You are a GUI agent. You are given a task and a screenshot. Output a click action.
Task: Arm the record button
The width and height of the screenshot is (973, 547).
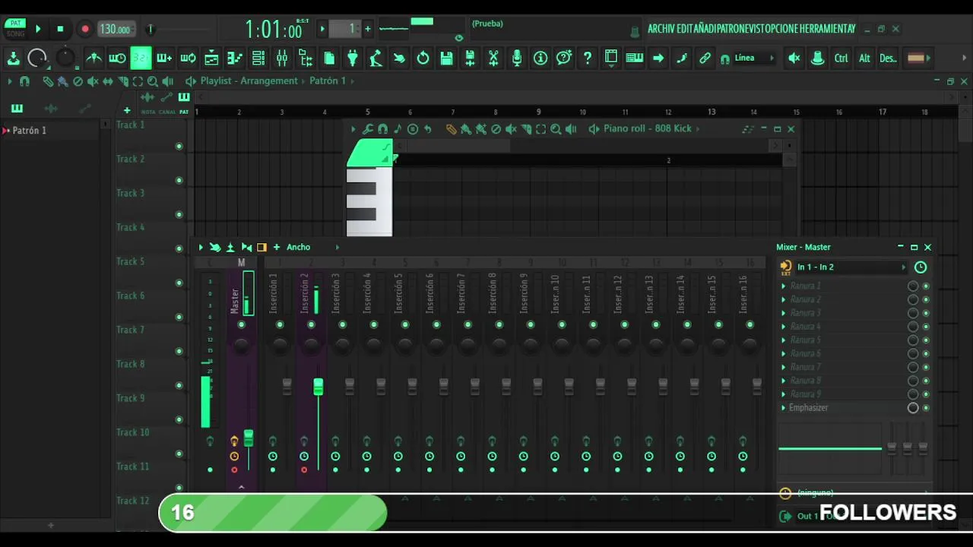coord(84,29)
